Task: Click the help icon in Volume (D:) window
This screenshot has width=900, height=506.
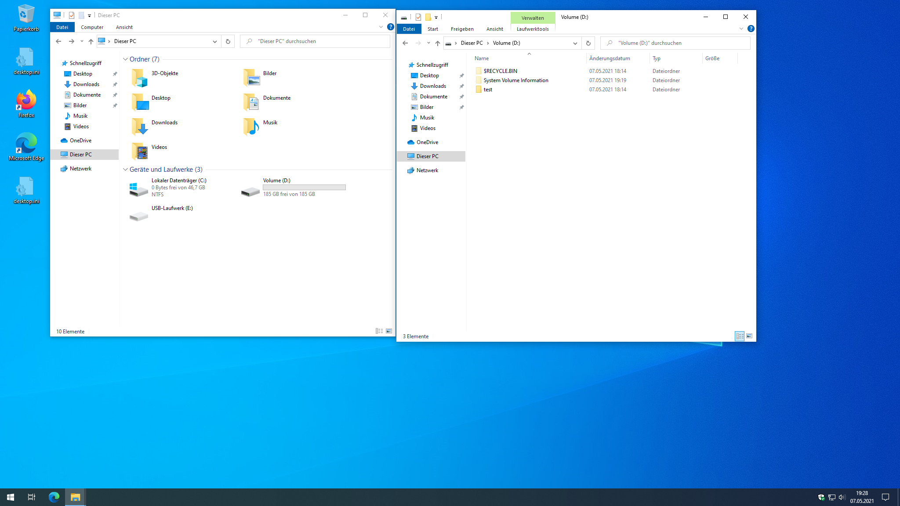Action: tap(751, 29)
